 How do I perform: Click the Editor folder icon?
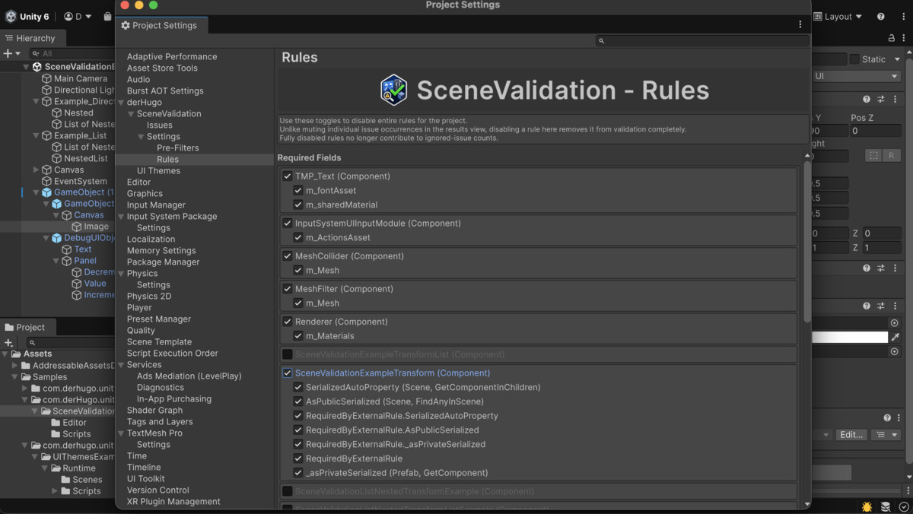coord(56,422)
